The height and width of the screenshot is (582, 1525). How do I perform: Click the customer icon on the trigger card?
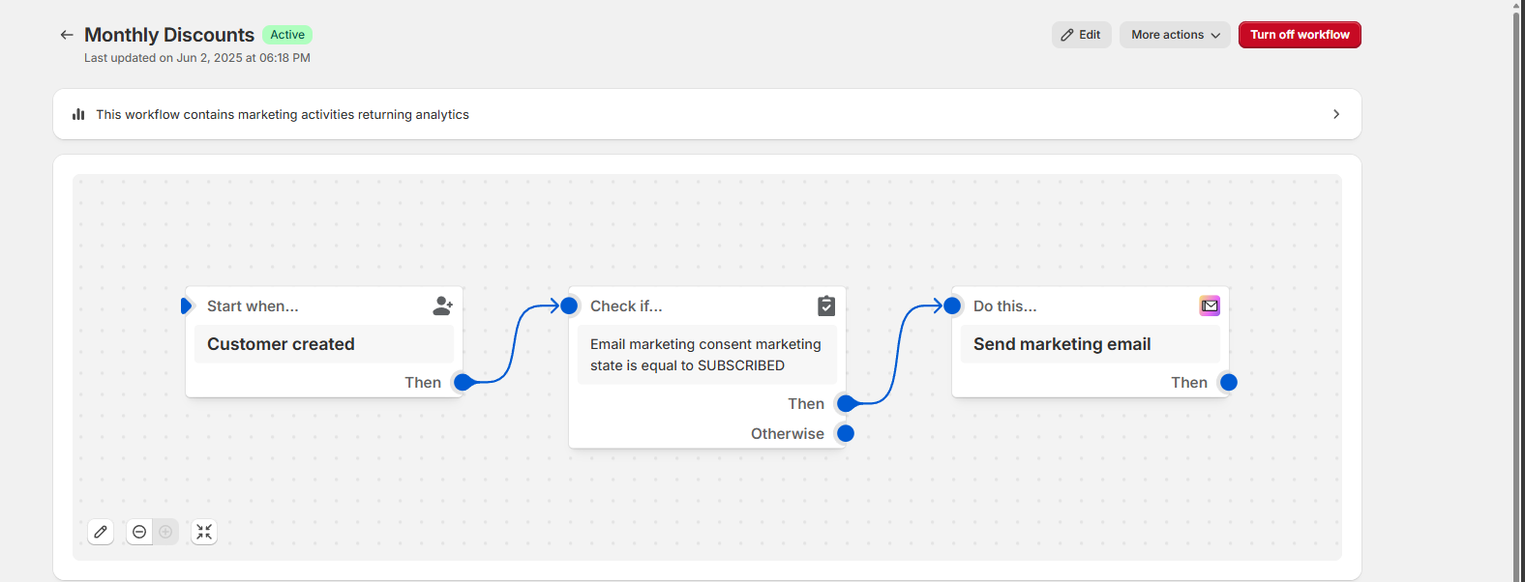[442, 306]
